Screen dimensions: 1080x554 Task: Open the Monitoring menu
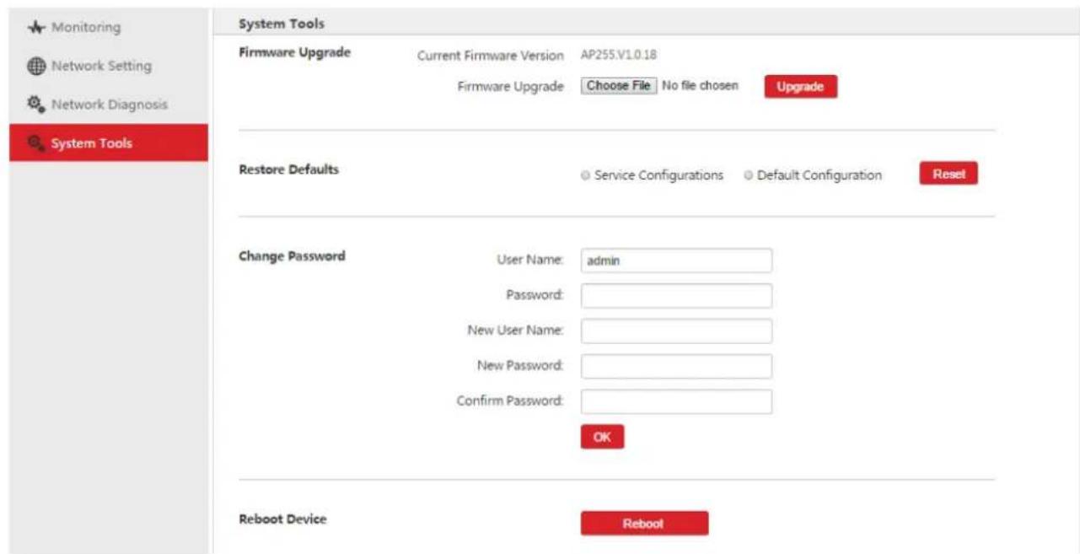pos(108,28)
